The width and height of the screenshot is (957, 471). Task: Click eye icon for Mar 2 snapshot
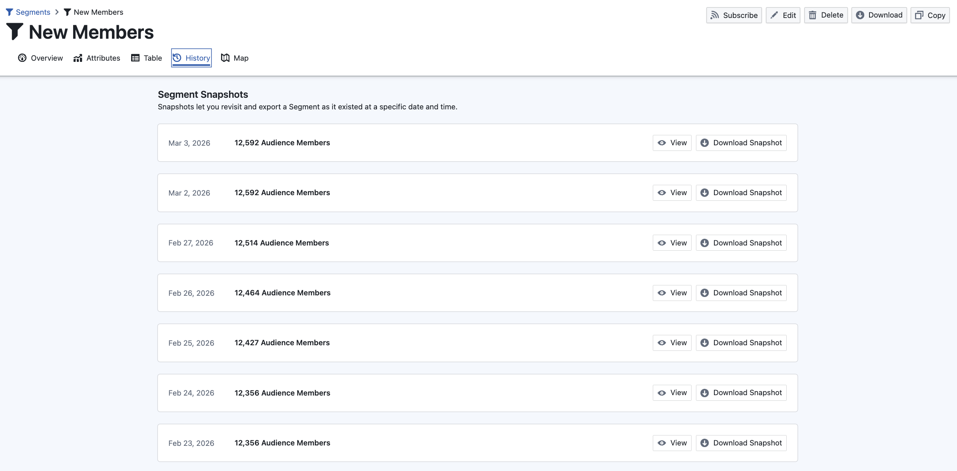(662, 193)
